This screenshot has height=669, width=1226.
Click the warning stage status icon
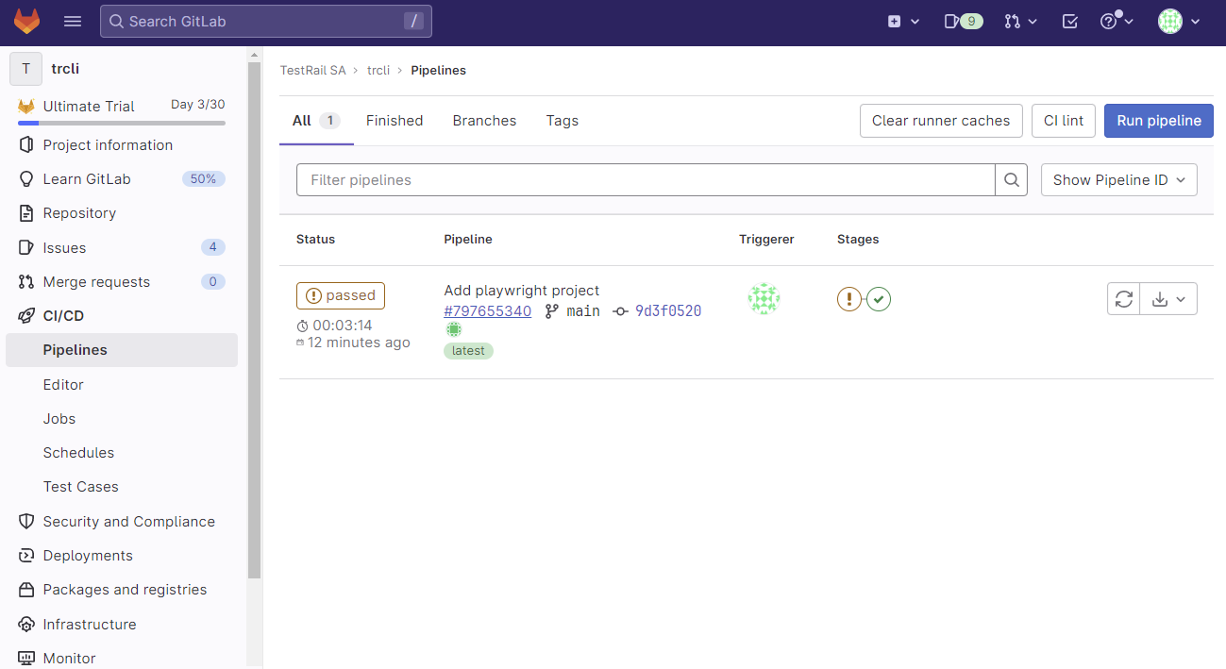coord(849,299)
